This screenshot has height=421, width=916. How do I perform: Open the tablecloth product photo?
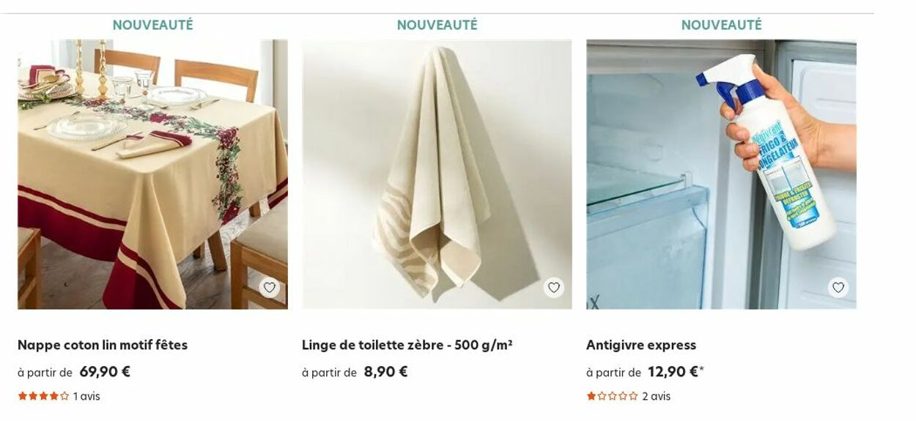click(152, 174)
